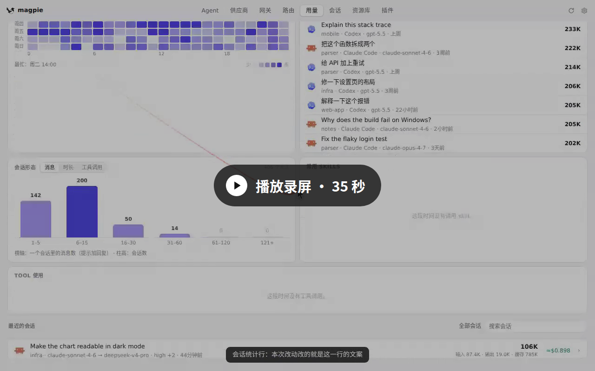Select the 用量 tab
Image resolution: width=595 pixels, height=371 pixels.
(312, 10)
